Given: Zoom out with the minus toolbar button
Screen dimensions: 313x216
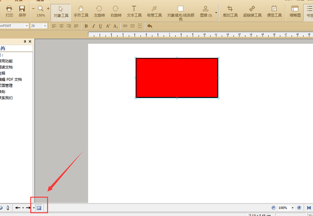Looking at the screenshot, I should [33, 8].
